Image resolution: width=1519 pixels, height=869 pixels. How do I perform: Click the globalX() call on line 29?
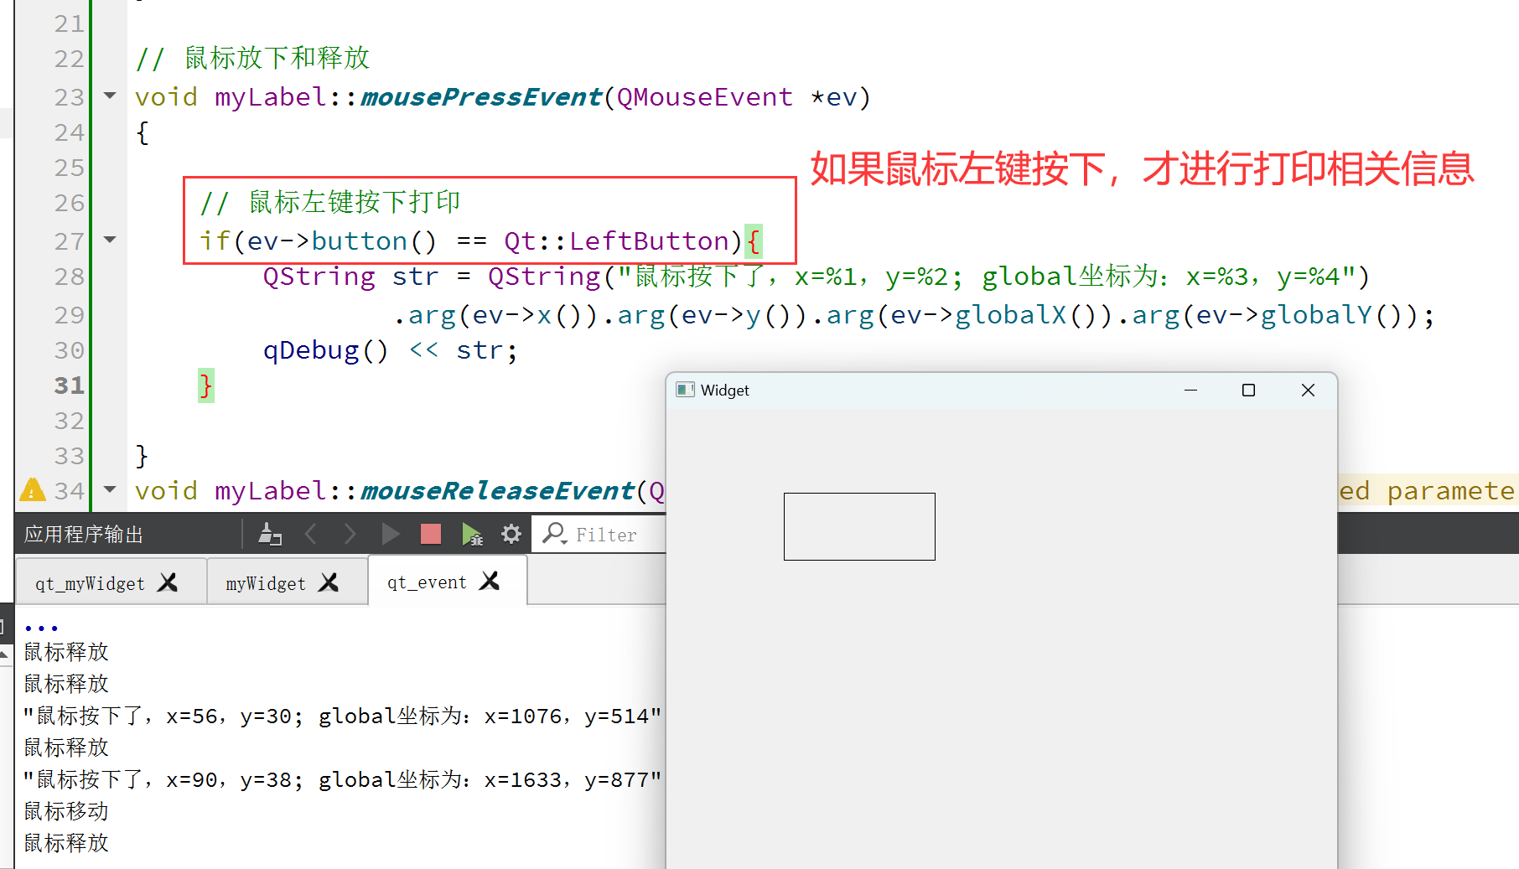pos(1026,315)
